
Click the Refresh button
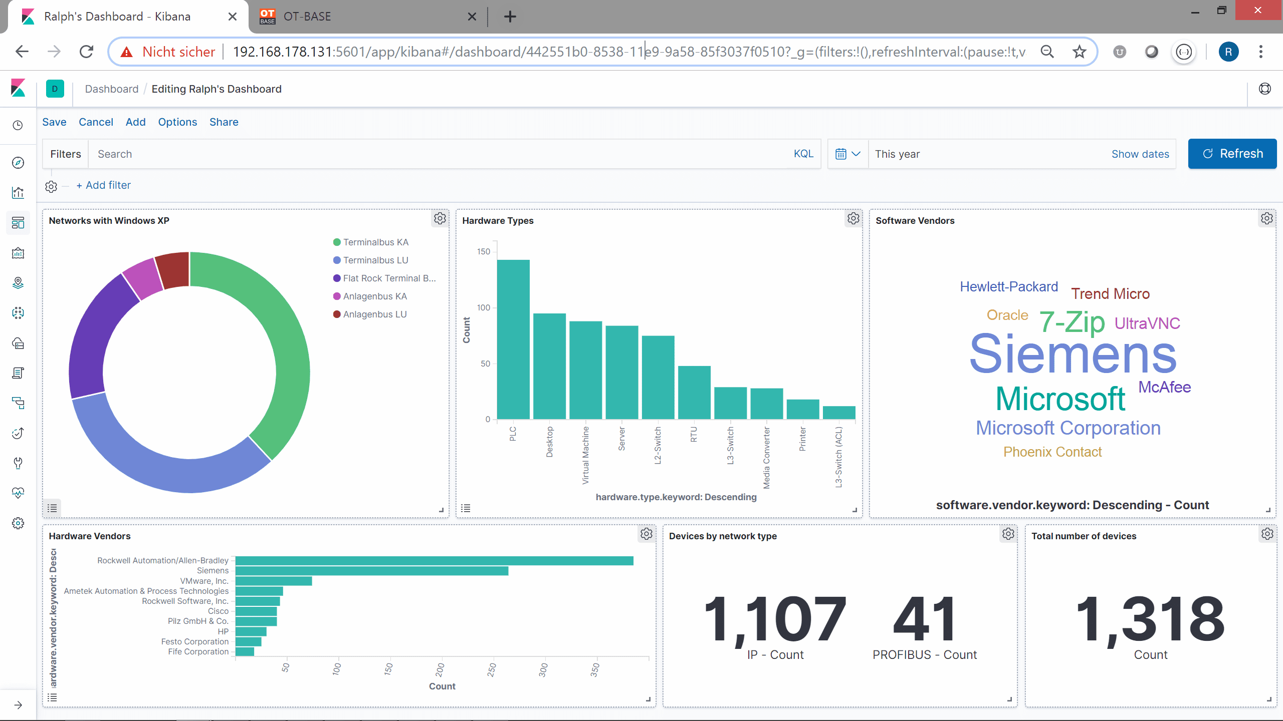click(x=1232, y=154)
